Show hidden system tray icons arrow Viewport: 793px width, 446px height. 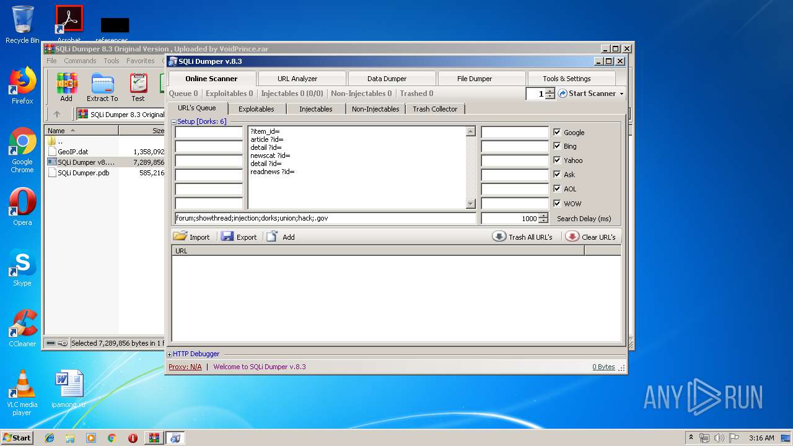pos(691,438)
